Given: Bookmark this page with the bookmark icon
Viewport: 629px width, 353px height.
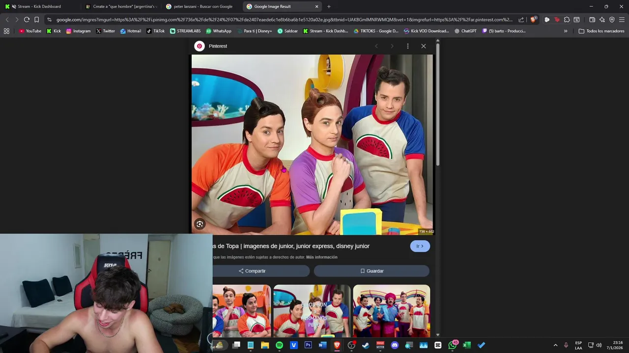Looking at the screenshot, I should click(36, 20).
